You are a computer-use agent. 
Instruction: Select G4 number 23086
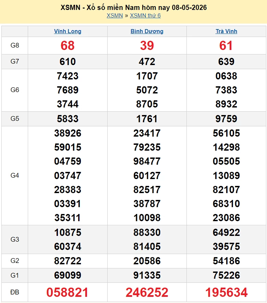pyautogui.click(x=226, y=218)
